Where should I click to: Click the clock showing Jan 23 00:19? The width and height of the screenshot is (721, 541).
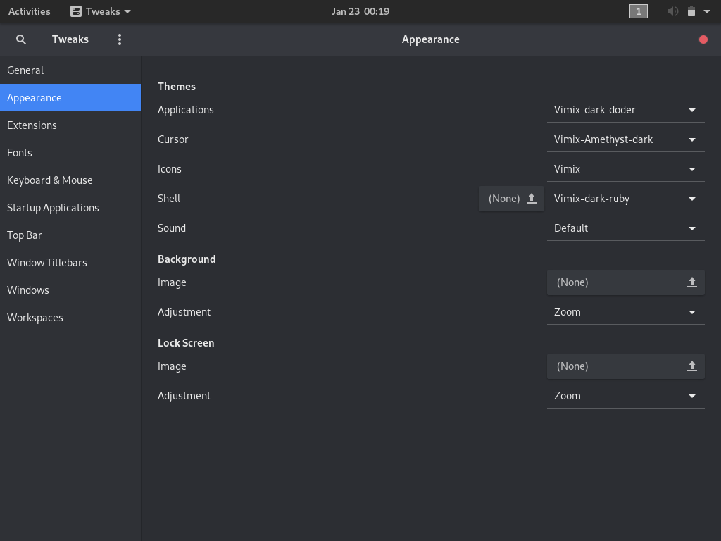pyautogui.click(x=360, y=11)
